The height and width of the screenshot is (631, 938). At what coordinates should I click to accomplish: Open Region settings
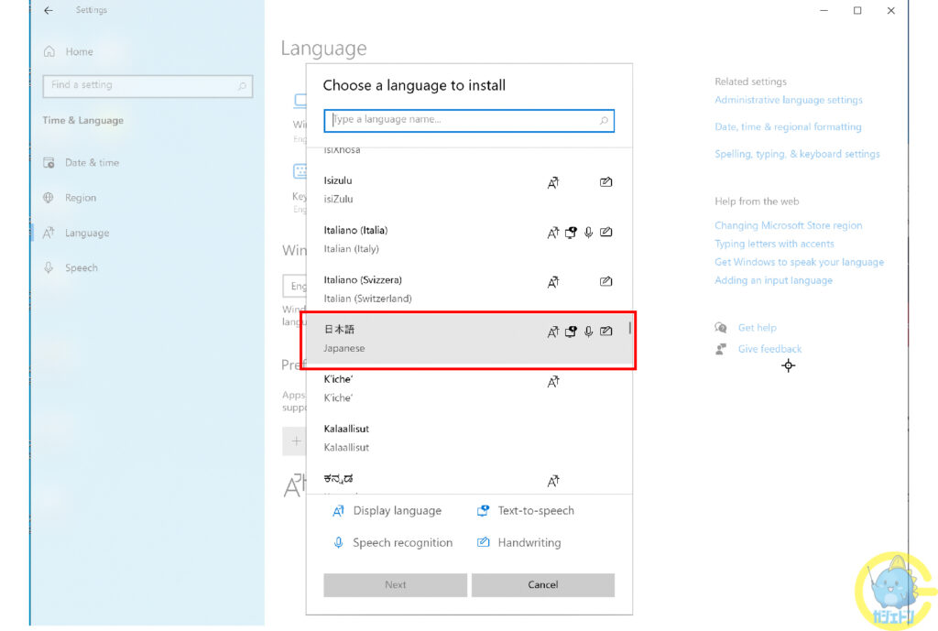click(81, 198)
